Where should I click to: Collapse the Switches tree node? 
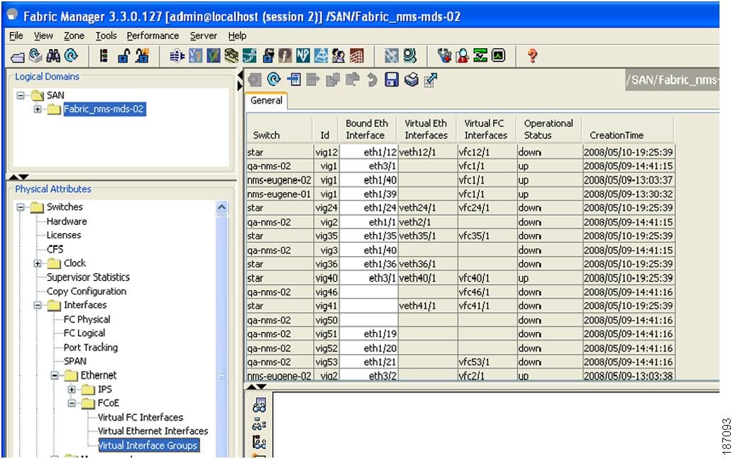[21, 207]
